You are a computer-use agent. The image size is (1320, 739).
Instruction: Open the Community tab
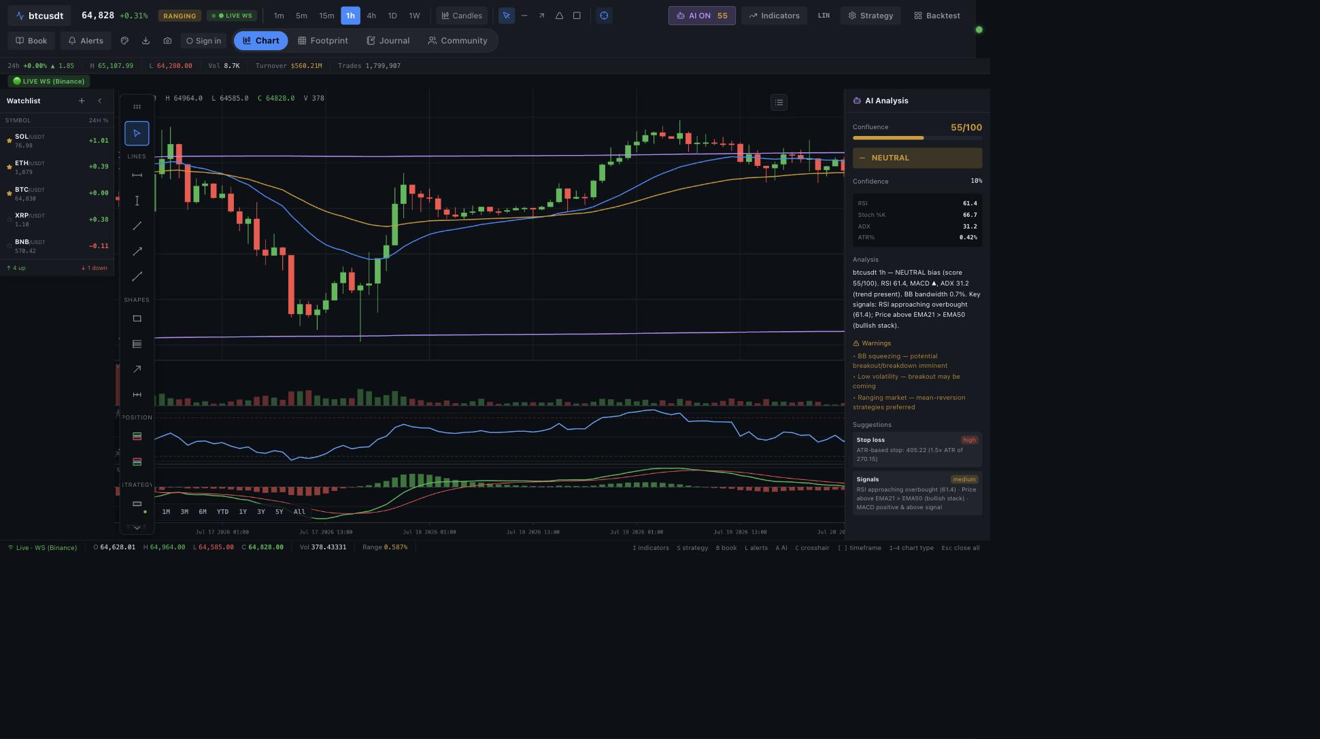458,41
